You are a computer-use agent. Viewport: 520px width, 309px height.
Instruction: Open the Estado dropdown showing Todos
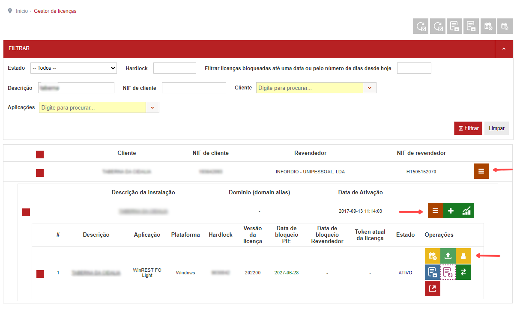[x=74, y=68]
